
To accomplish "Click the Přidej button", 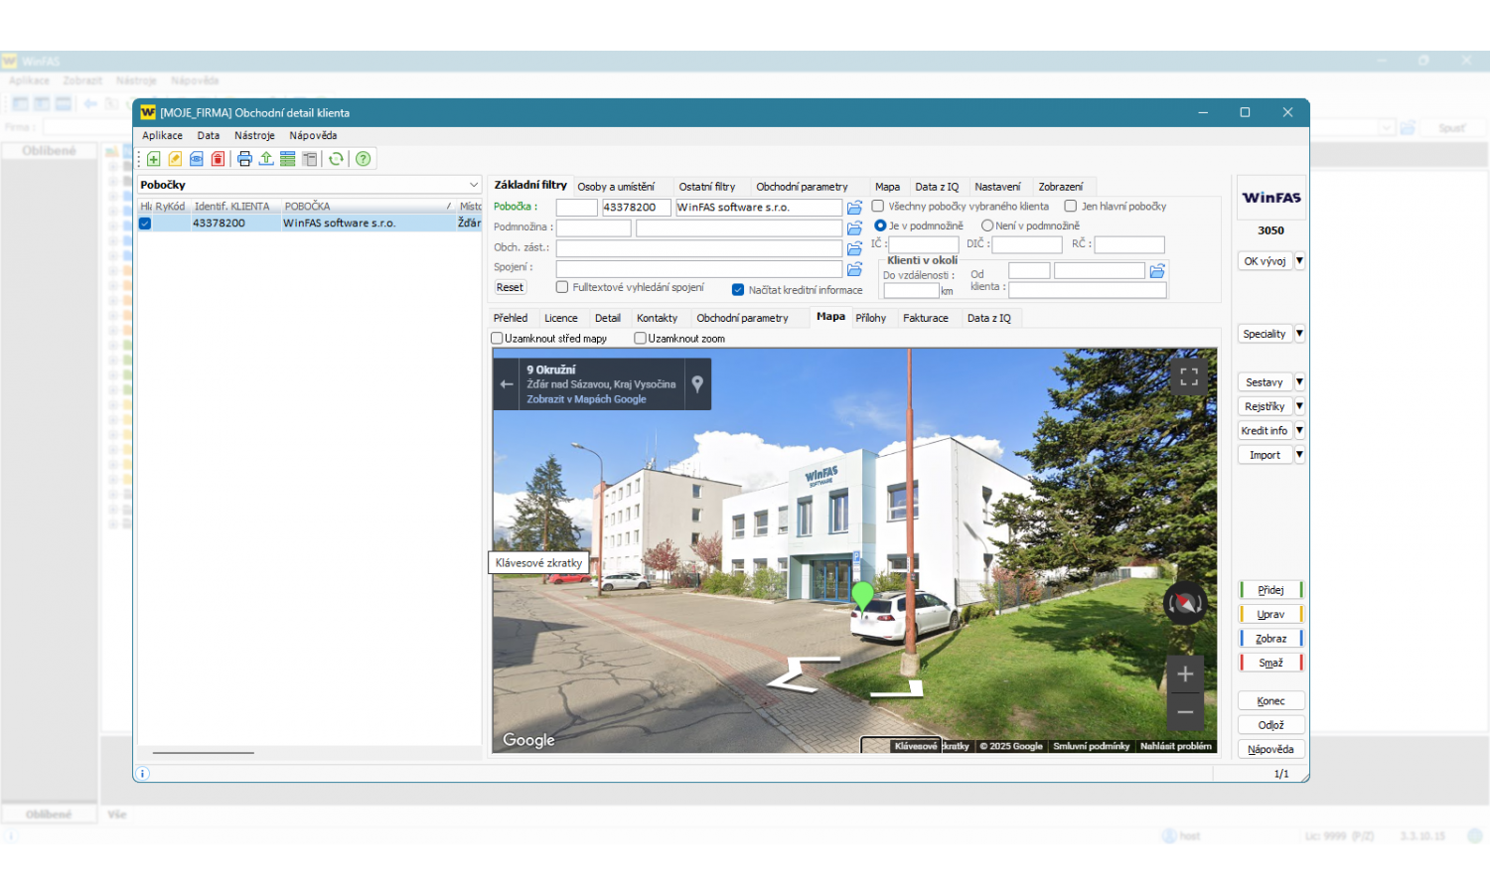I will pos(1270,590).
